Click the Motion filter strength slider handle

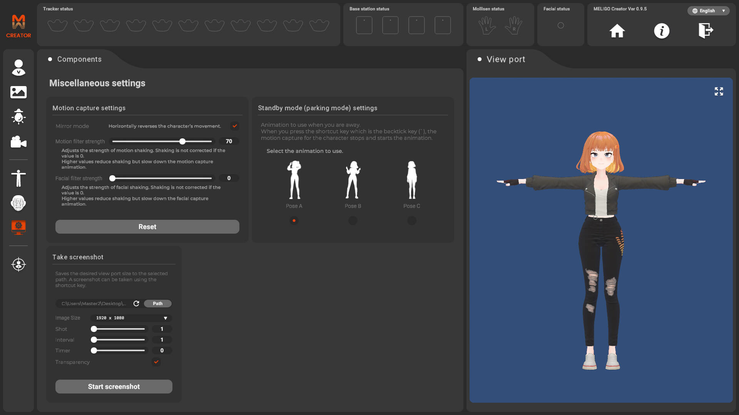[182, 141]
